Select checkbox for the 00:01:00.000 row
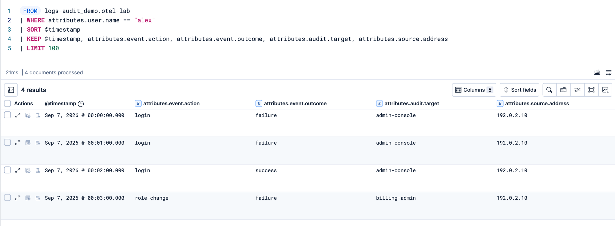The width and height of the screenshot is (615, 226). point(8,142)
